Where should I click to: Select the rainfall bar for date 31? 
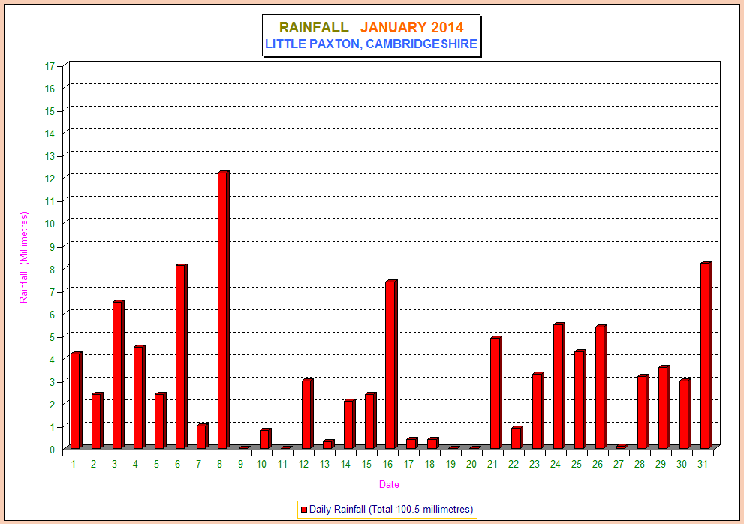[x=706, y=355]
